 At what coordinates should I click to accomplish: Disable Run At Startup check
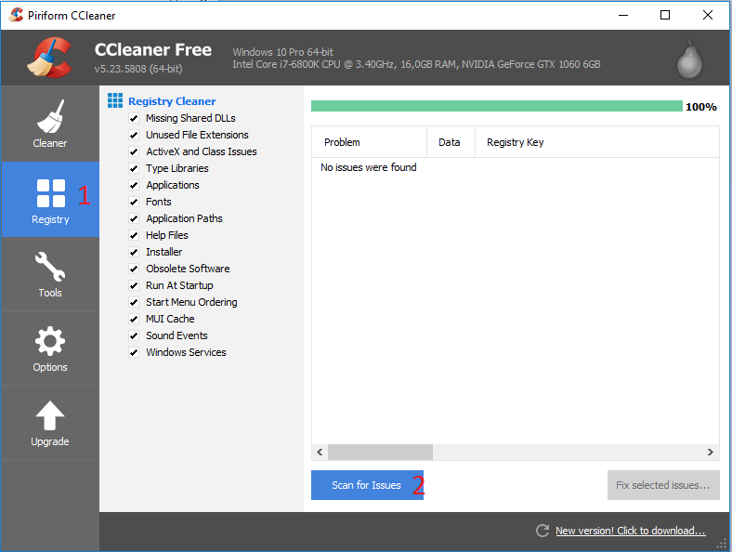click(134, 285)
